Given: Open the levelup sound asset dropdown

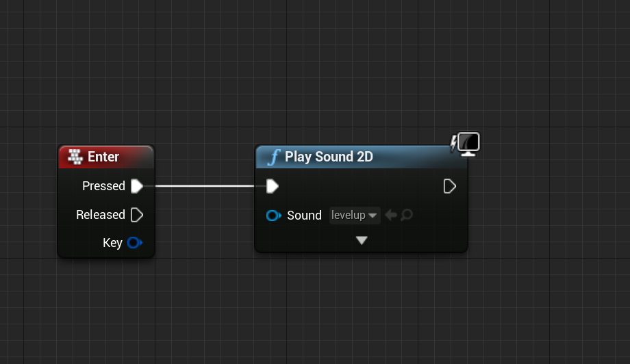Looking at the screenshot, I should [355, 216].
